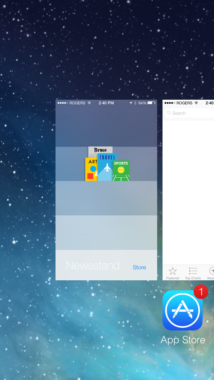Tap the ROGERS carrier label in Newsstand card
The height and width of the screenshot is (380, 214).
click(x=77, y=103)
